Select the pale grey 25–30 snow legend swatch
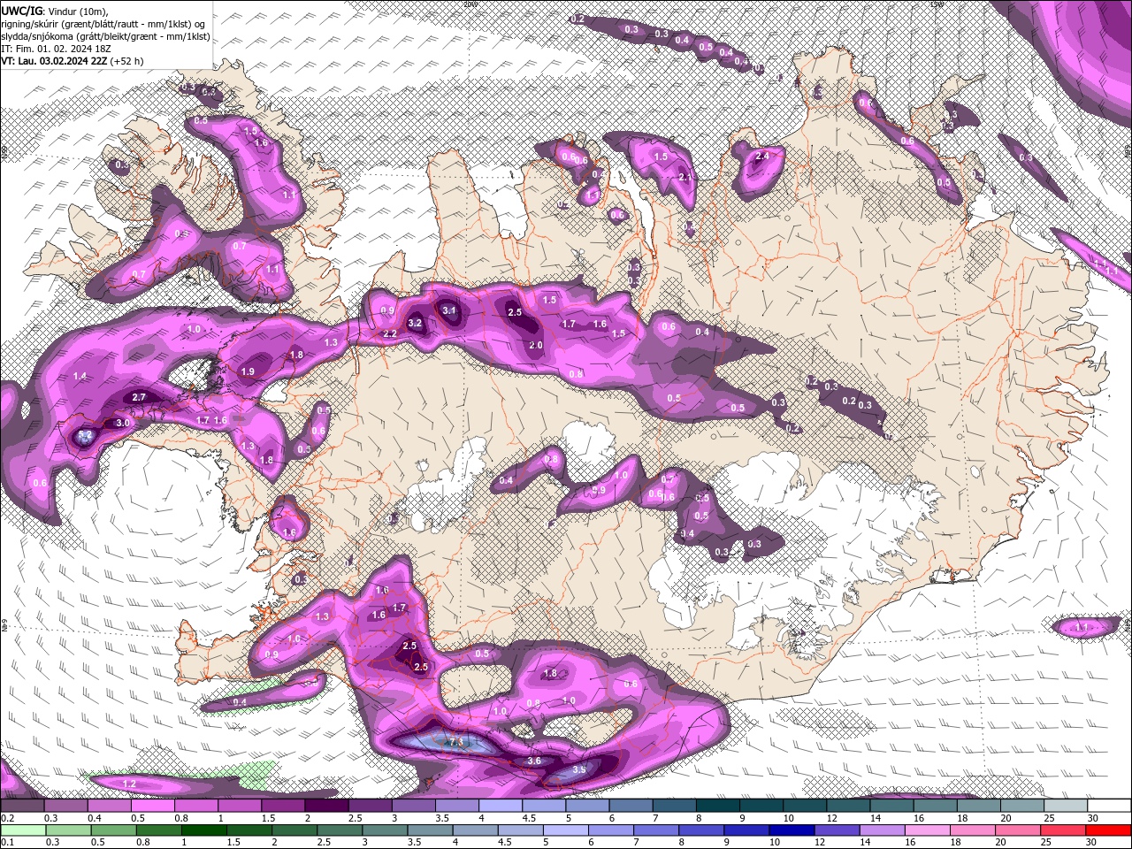The width and height of the screenshot is (1132, 849). 1067,806
